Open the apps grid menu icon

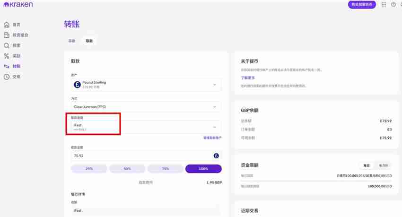384,5
